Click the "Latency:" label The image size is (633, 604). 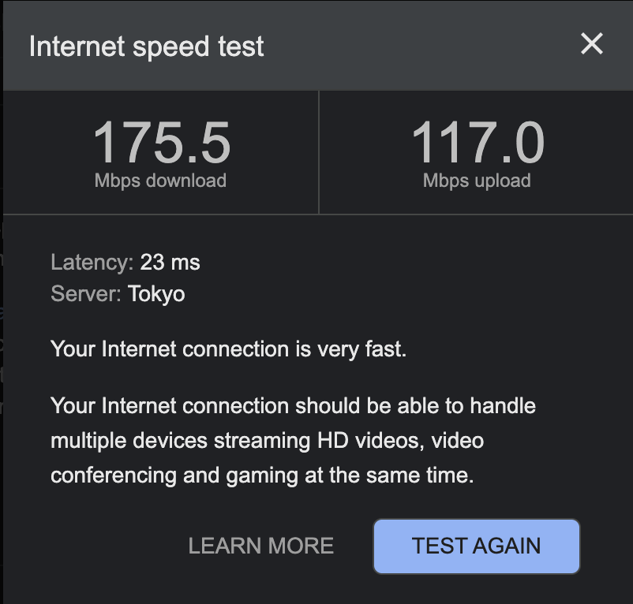tap(92, 262)
